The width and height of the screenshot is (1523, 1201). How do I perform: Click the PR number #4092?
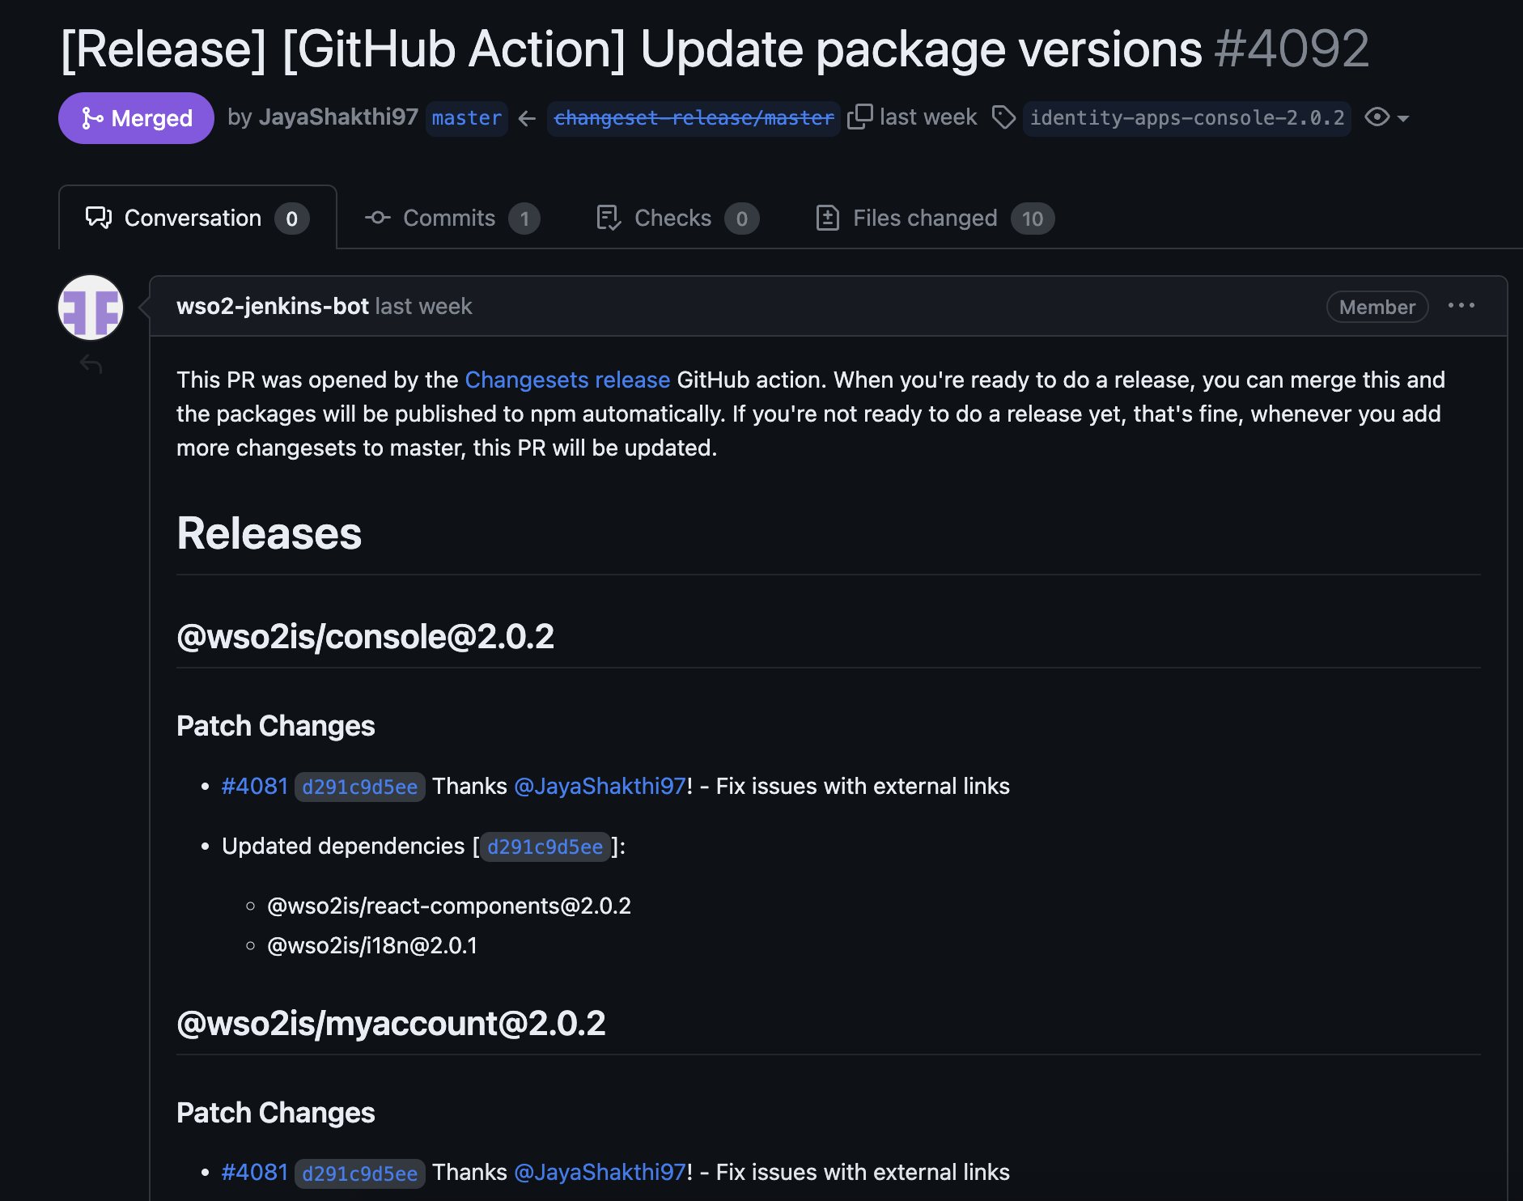1292,49
